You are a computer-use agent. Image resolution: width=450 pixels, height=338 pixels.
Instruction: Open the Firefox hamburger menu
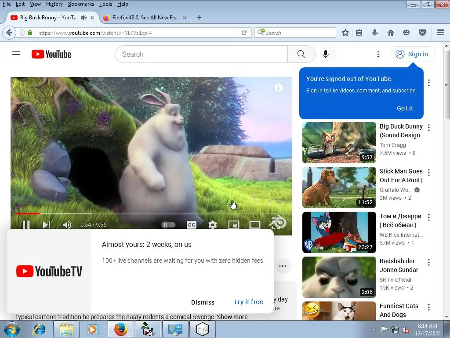tap(441, 33)
